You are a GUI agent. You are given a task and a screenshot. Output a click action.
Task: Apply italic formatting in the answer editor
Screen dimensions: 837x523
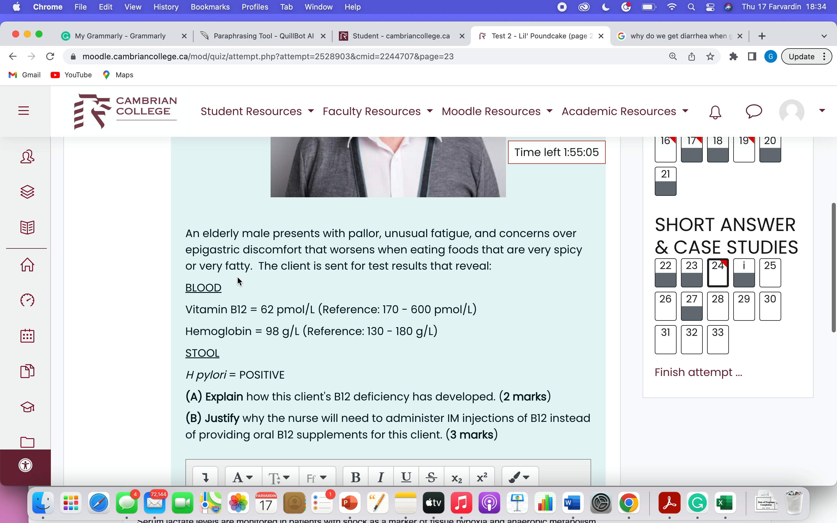pyautogui.click(x=380, y=477)
